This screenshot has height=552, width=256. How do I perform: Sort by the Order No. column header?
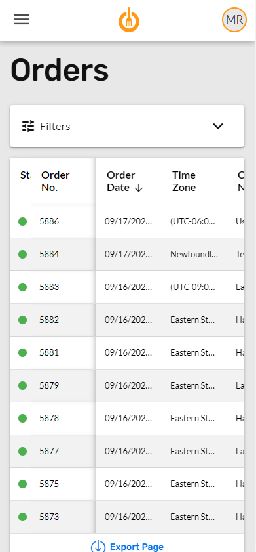[x=56, y=181]
